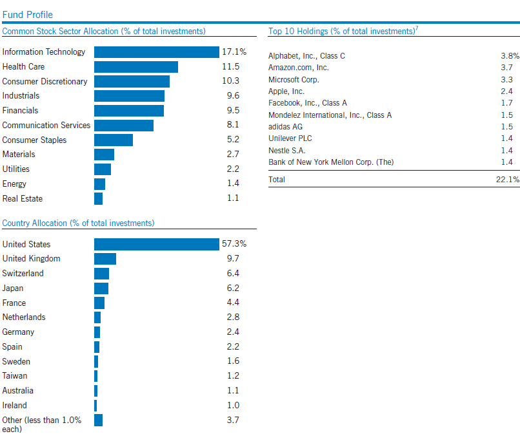Click the 'Consumer Staples' label
The width and height of the screenshot is (520, 434).
[x=34, y=140]
